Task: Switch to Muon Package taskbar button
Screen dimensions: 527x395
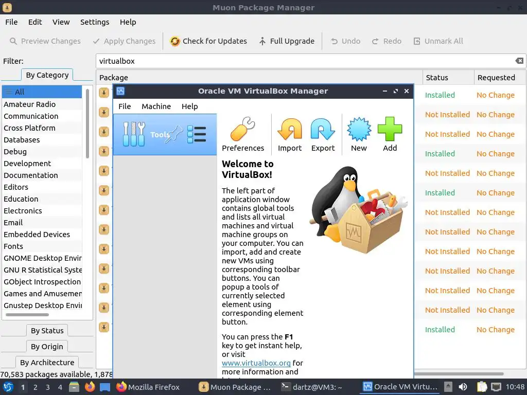Action: (235, 387)
